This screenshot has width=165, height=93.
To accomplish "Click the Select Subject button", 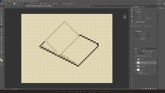I will (x=143, y=36).
